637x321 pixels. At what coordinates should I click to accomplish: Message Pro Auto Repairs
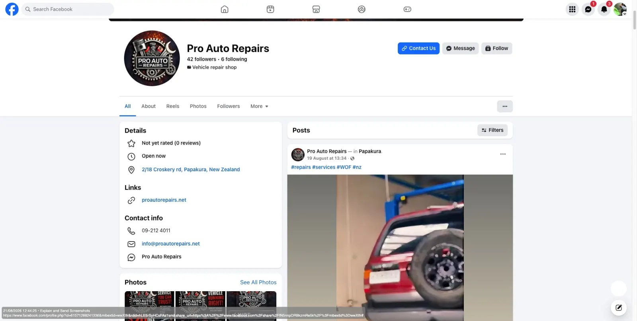click(460, 48)
